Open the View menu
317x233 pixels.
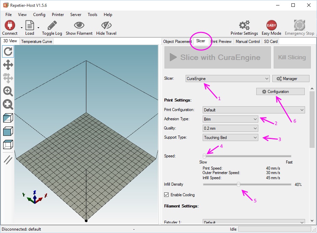(x=22, y=15)
